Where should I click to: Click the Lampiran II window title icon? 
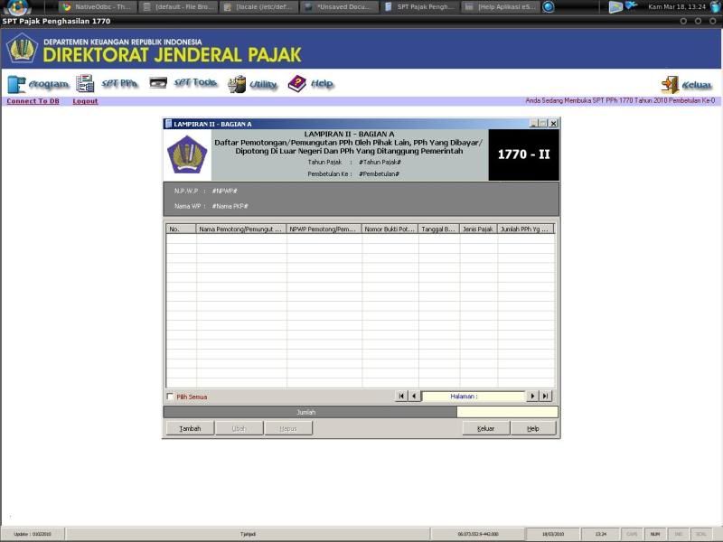click(168, 124)
